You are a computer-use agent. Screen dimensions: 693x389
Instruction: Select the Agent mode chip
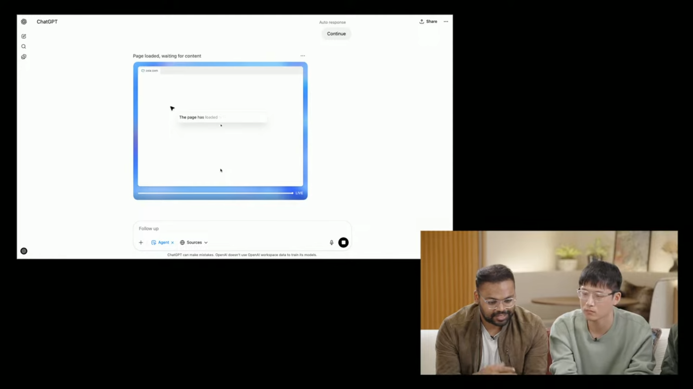pos(160,242)
